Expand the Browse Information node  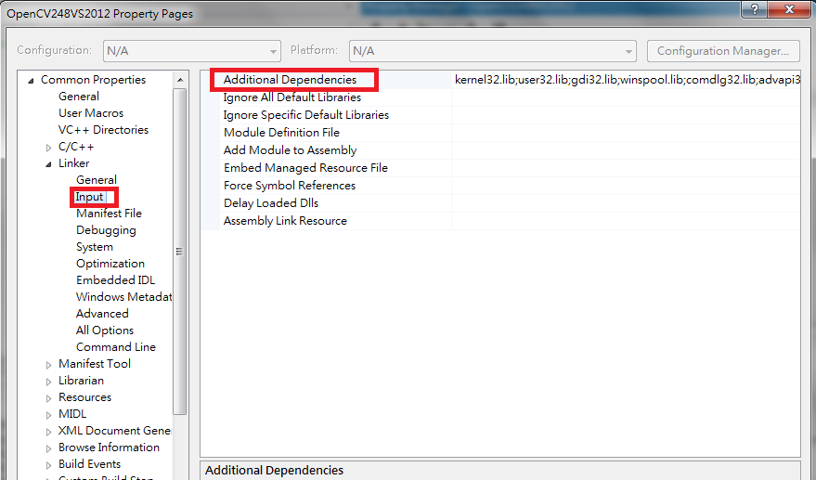click(x=49, y=448)
